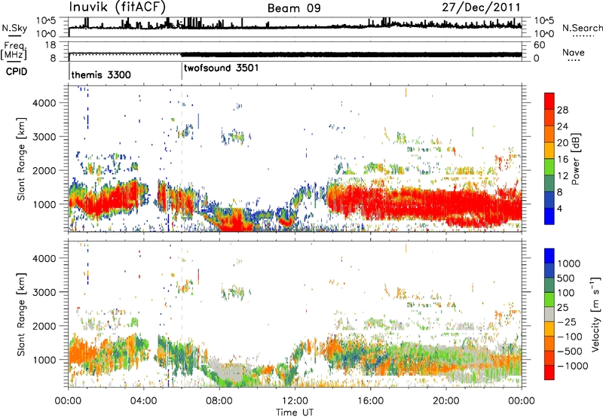The height and width of the screenshot is (417, 603).
Task: Click the date '27/Dec/2011'
Action: 481,8
